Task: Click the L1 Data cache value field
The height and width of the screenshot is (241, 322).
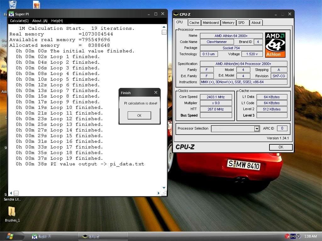Action: point(272,97)
